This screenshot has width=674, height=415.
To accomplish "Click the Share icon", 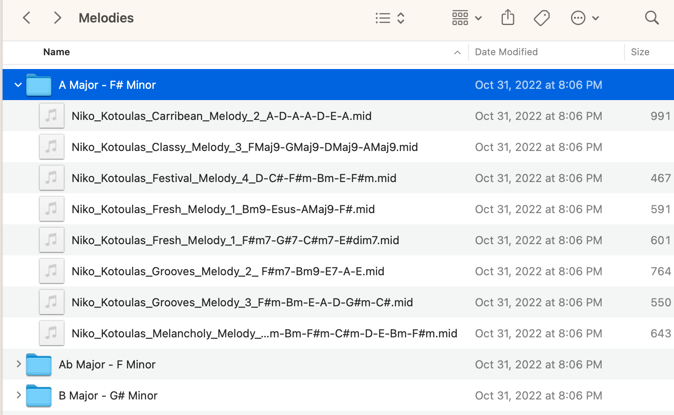I will pos(508,18).
